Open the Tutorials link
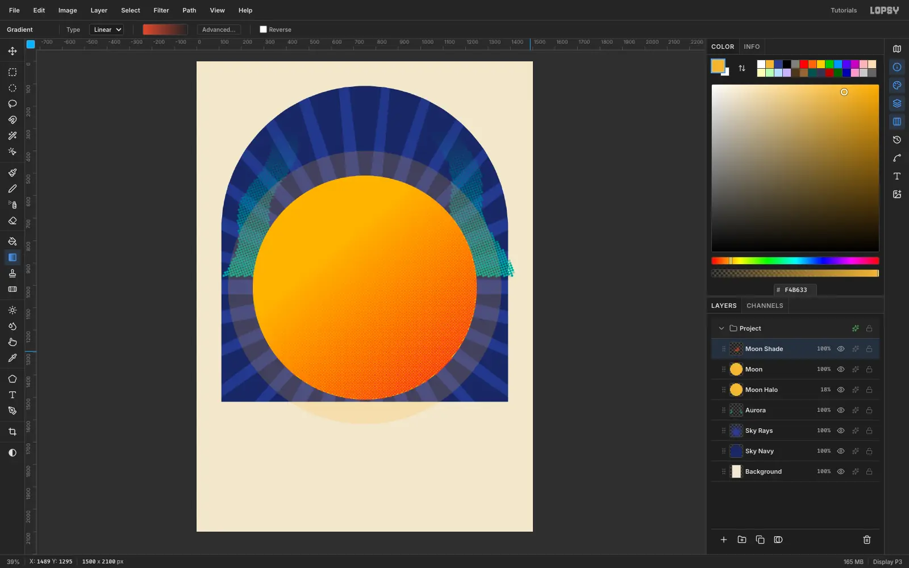This screenshot has height=568, width=909. (x=844, y=10)
